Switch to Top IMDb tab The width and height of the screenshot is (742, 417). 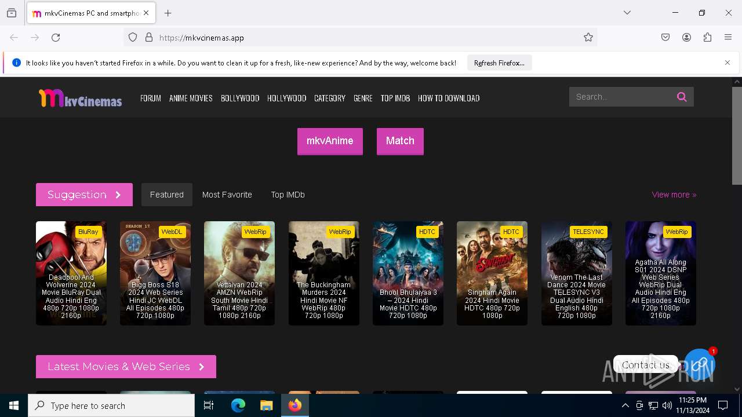point(288,195)
